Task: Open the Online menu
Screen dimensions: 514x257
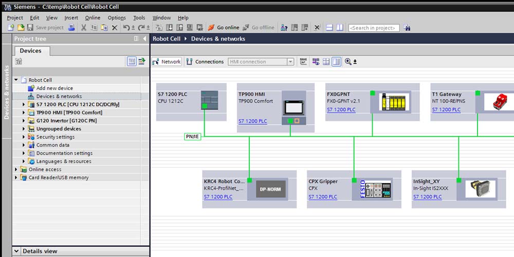Action: coord(93,17)
